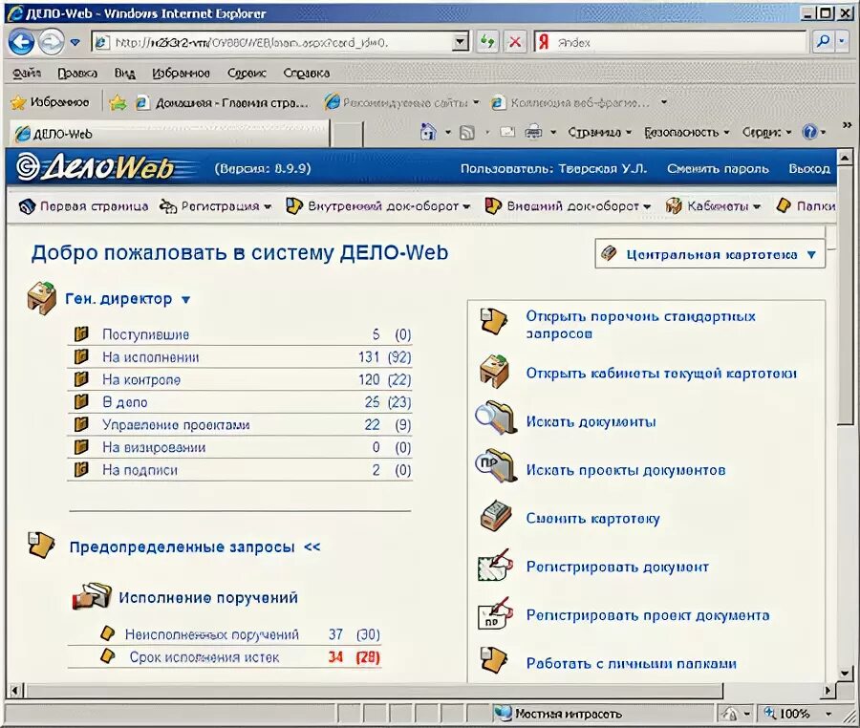Open the Управление проектами folder link
Image resolution: width=860 pixels, height=728 pixels.
point(176,425)
